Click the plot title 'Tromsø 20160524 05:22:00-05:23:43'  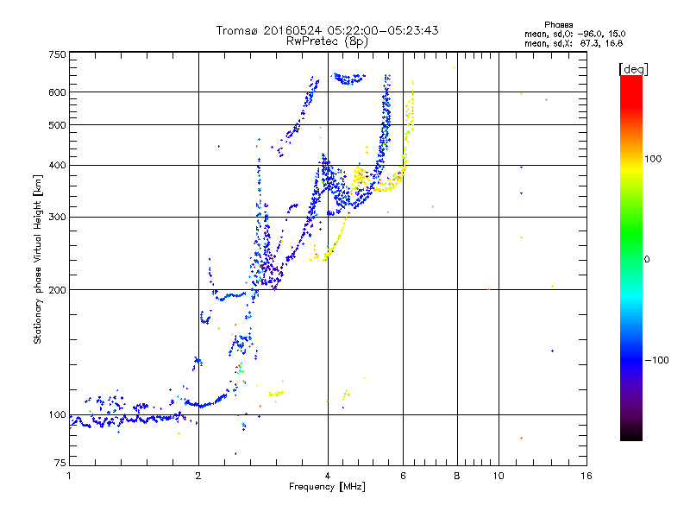click(x=327, y=30)
